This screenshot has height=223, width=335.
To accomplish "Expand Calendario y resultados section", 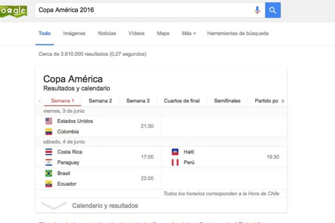I will click(x=105, y=206).
